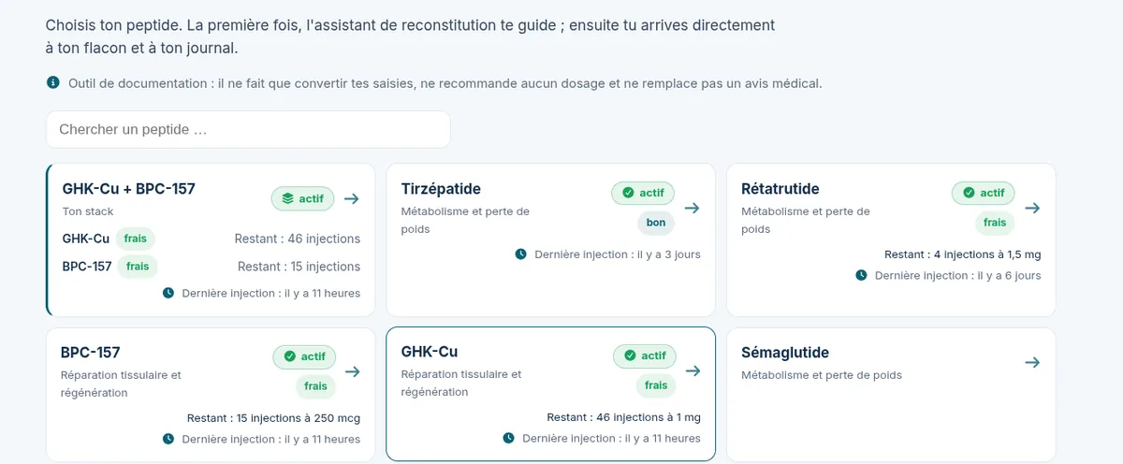This screenshot has width=1123, height=464.
Task: Open the Rétatrutide card title
Action: 780,189
